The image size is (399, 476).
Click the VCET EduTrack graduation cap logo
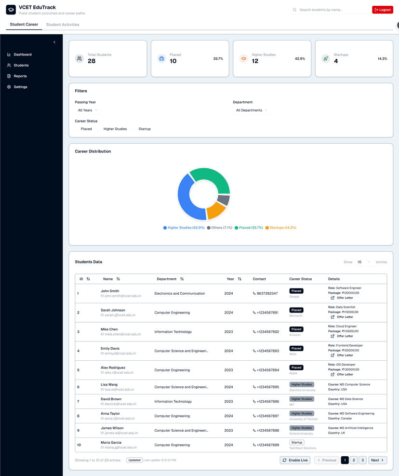[x=11, y=10]
